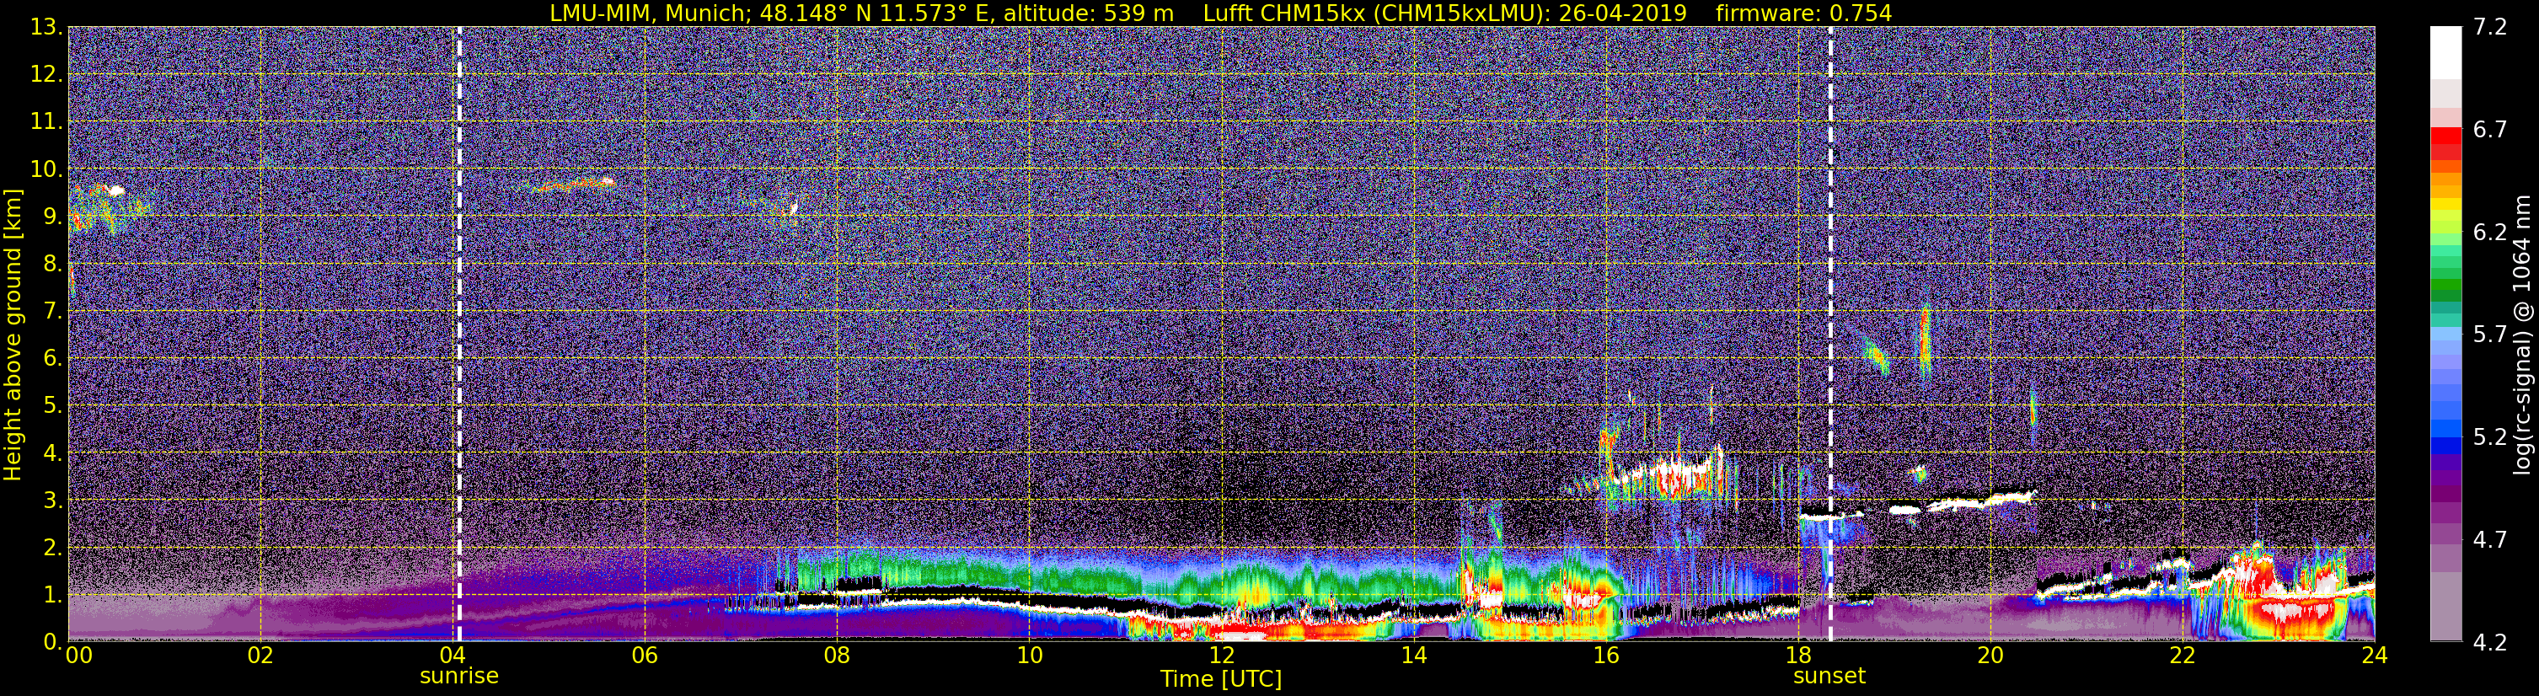The height and width of the screenshot is (696, 2539).
Task: Click the height-axis tick '8.'
Action: point(52,265)
